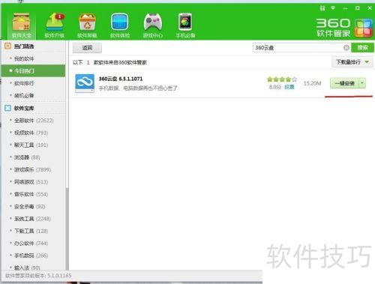Select 网络游戏 (513) category
Screen dimensions: 375x284
point(31,182)
